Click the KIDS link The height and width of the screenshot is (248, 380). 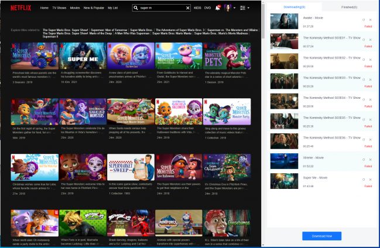click(x=197, y=8)
